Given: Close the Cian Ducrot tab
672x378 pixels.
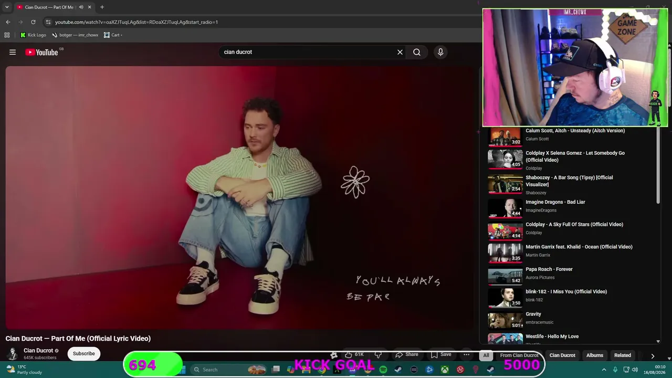Looking at the screenshot, I should [x=89, y=7].
